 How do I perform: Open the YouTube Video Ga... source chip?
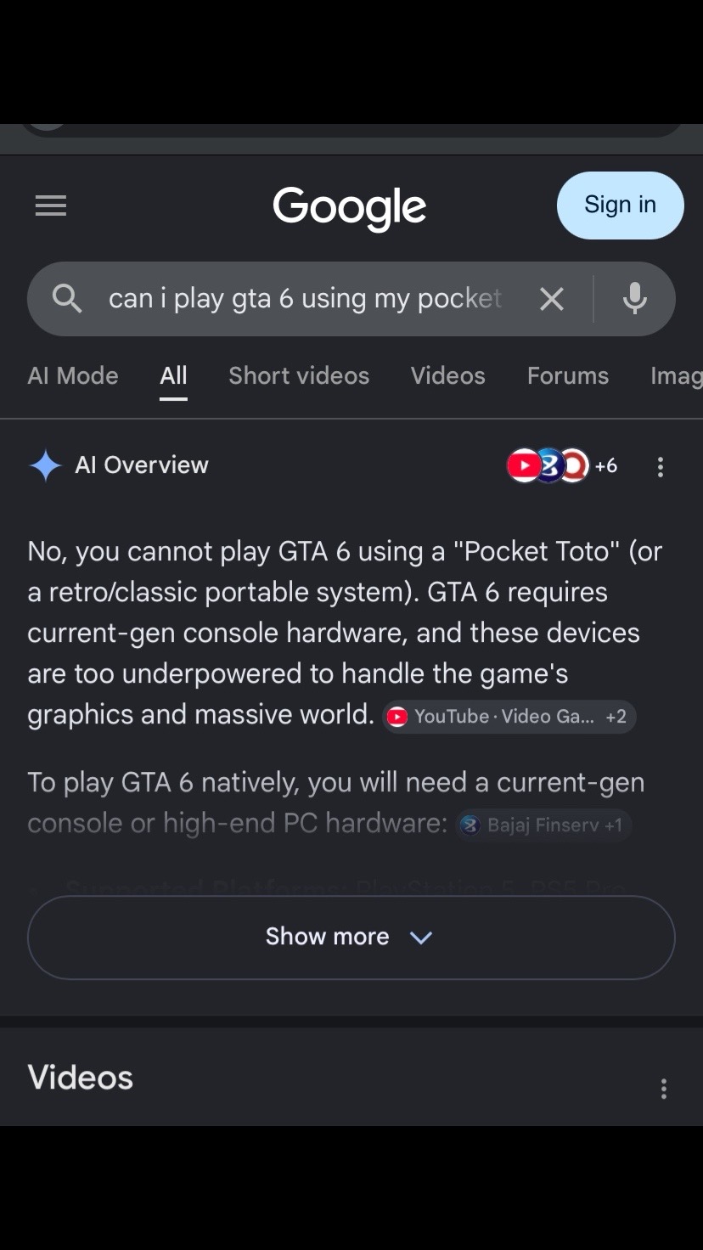[x=509, y=717]
